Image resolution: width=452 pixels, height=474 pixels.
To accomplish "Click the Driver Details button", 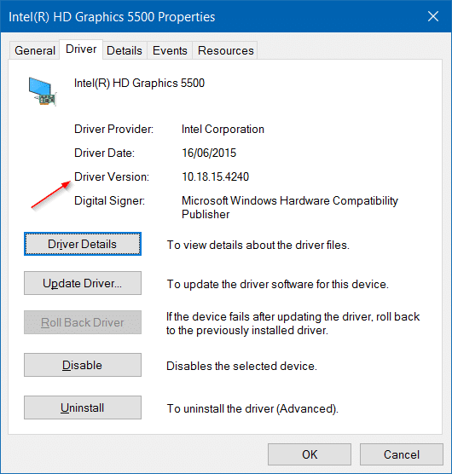I will click(83, 244).
